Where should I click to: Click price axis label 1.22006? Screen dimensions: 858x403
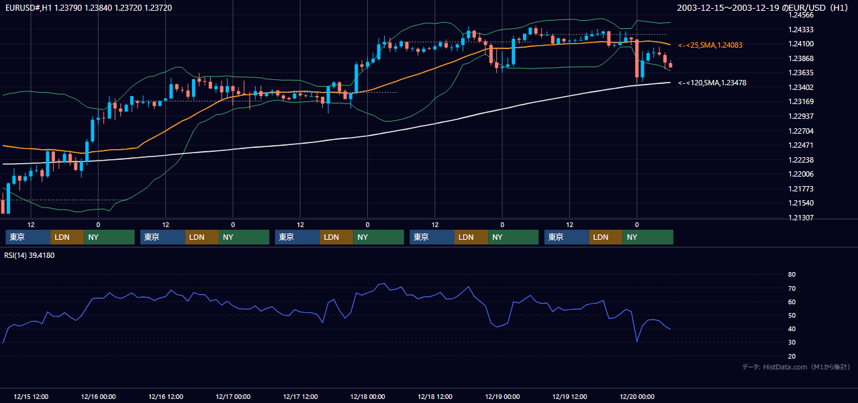coord(802,174)
